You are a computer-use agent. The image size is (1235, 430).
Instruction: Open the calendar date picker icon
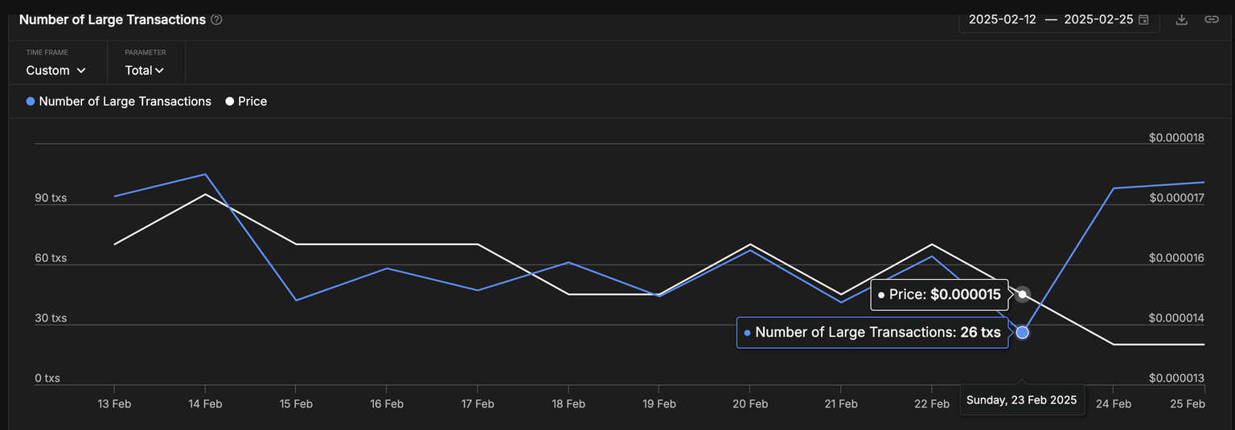pos(1143,20)
